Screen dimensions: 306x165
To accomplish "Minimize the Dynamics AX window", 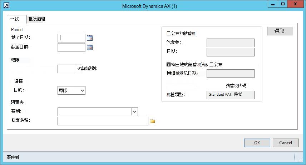I will click(273, 4).
